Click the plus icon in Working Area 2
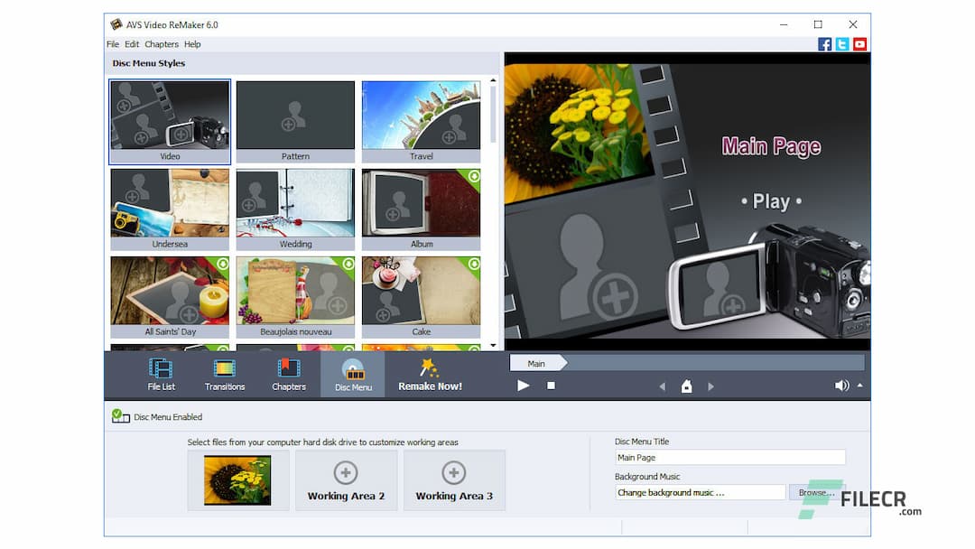The width and height of the screenshot is (975, 549). tap(346, 470)
